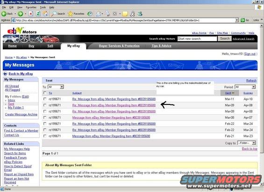Open Create Message Archive link
264x192 pixels.
(21, 114)
